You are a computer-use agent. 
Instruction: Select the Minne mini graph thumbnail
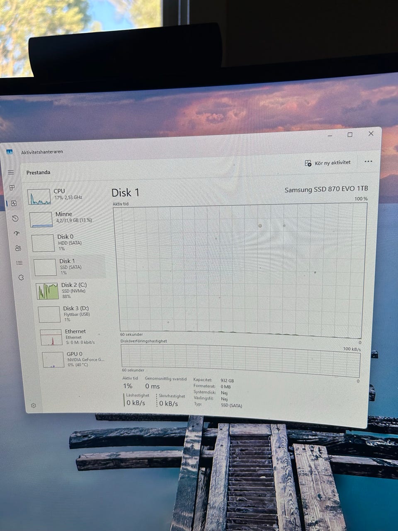[41, 219]
